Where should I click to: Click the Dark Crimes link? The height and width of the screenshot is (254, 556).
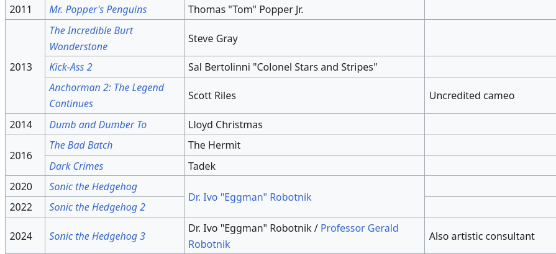click(76, 166)
